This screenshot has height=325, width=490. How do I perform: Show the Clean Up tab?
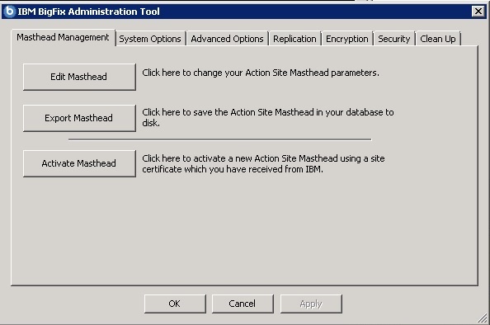tap(438, 39)
